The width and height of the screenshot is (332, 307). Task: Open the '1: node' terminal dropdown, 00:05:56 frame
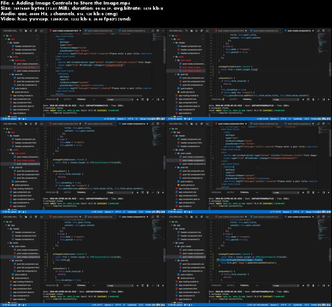(286, 285)
